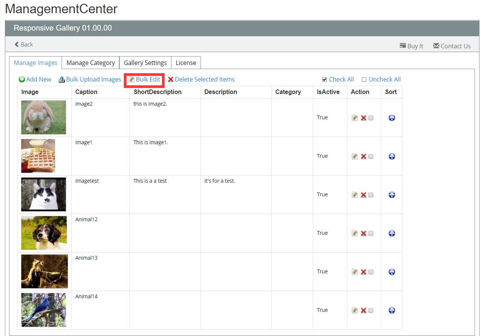Open edit pencil icon for Animal12
This screenshot has width=481, height=336.
coord(355,233)
